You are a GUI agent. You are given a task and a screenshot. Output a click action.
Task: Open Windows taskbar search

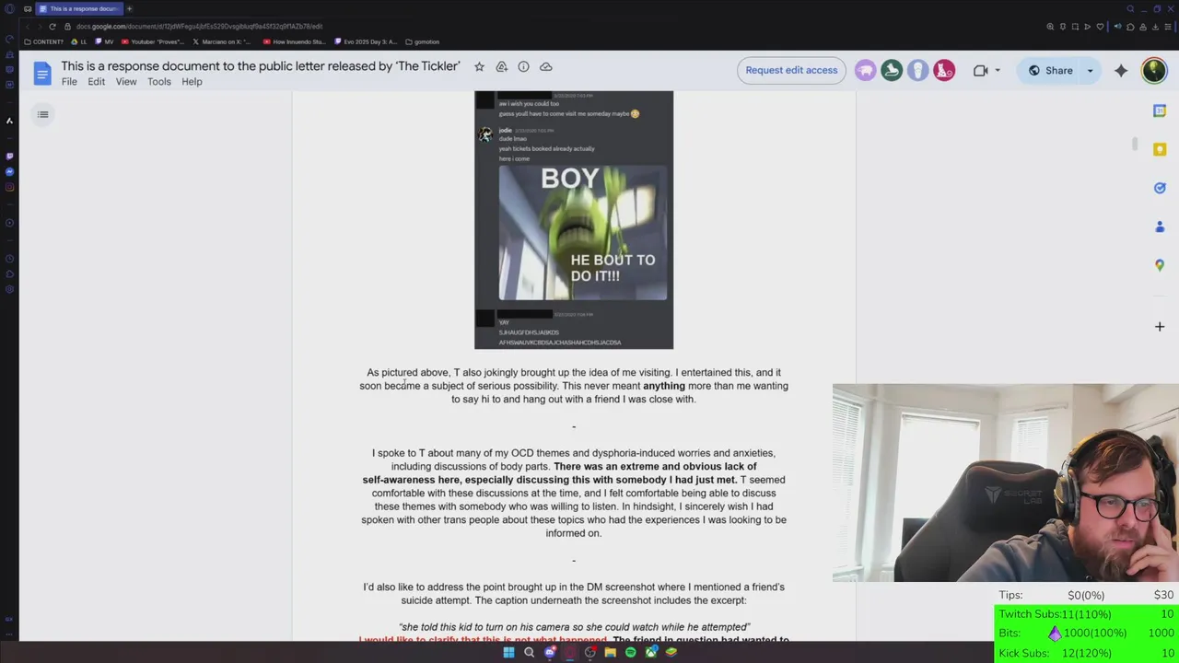pyautogui.click(x=529, y=652)
